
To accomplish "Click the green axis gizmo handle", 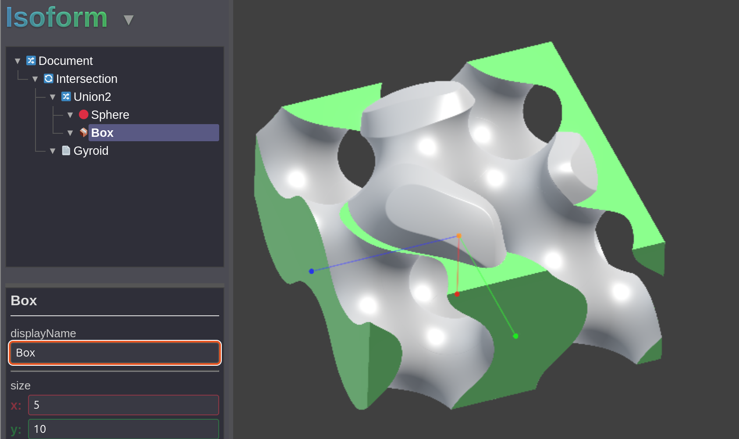I will (x=515, y=336).
